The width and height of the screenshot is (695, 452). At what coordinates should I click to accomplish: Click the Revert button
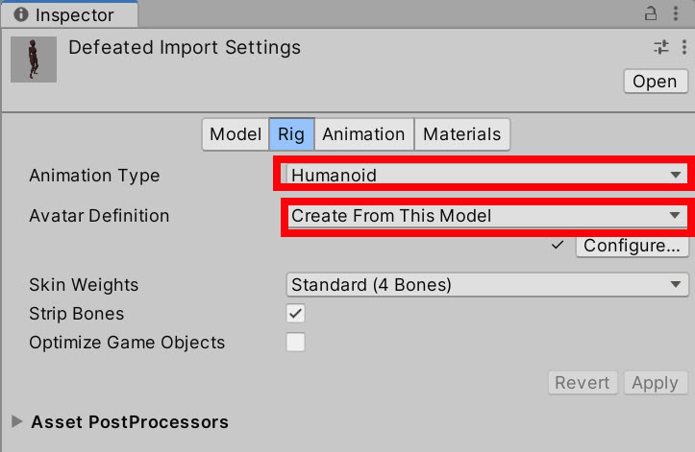tap(583, 383)
